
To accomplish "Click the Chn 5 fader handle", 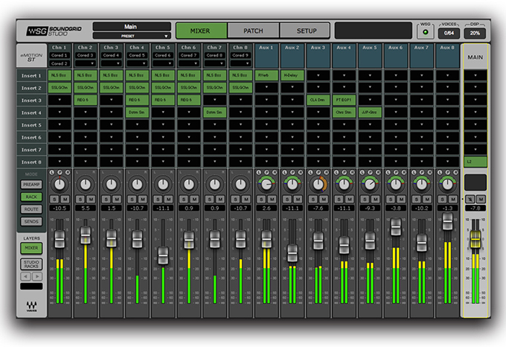I will 163,255.
